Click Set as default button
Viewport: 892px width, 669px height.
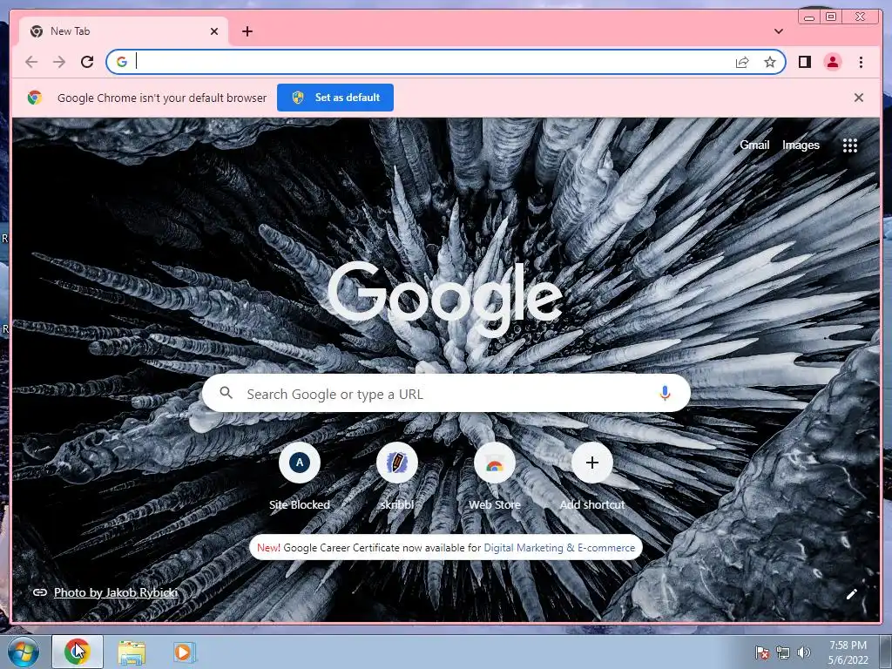coord(335,98)
